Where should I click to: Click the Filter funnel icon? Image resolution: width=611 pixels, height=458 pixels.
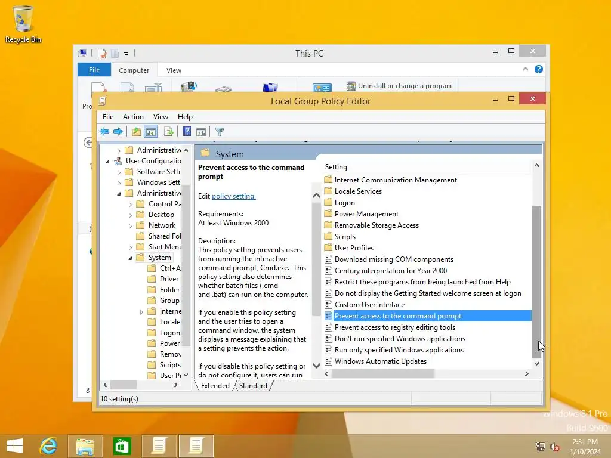tap(220, 132)
